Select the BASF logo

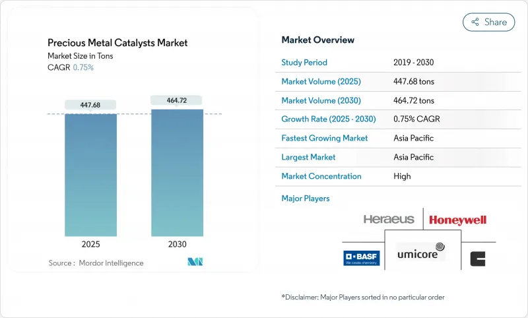(x=362, y=258)
